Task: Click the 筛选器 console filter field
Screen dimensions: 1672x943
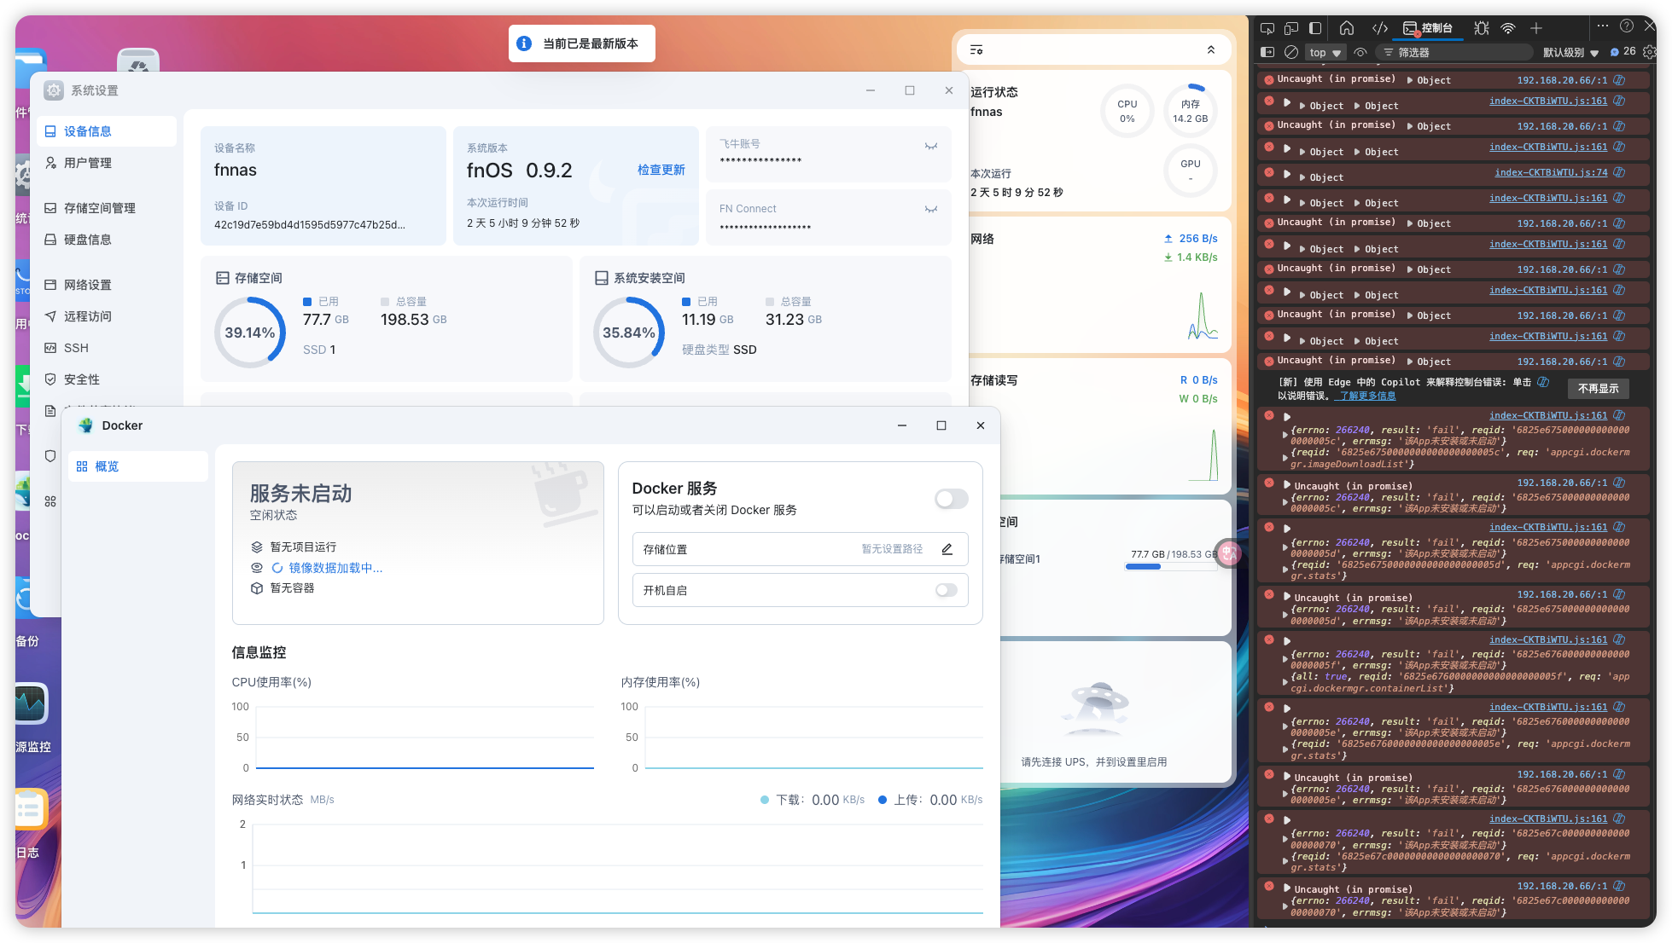Action: coord(1454,52)
